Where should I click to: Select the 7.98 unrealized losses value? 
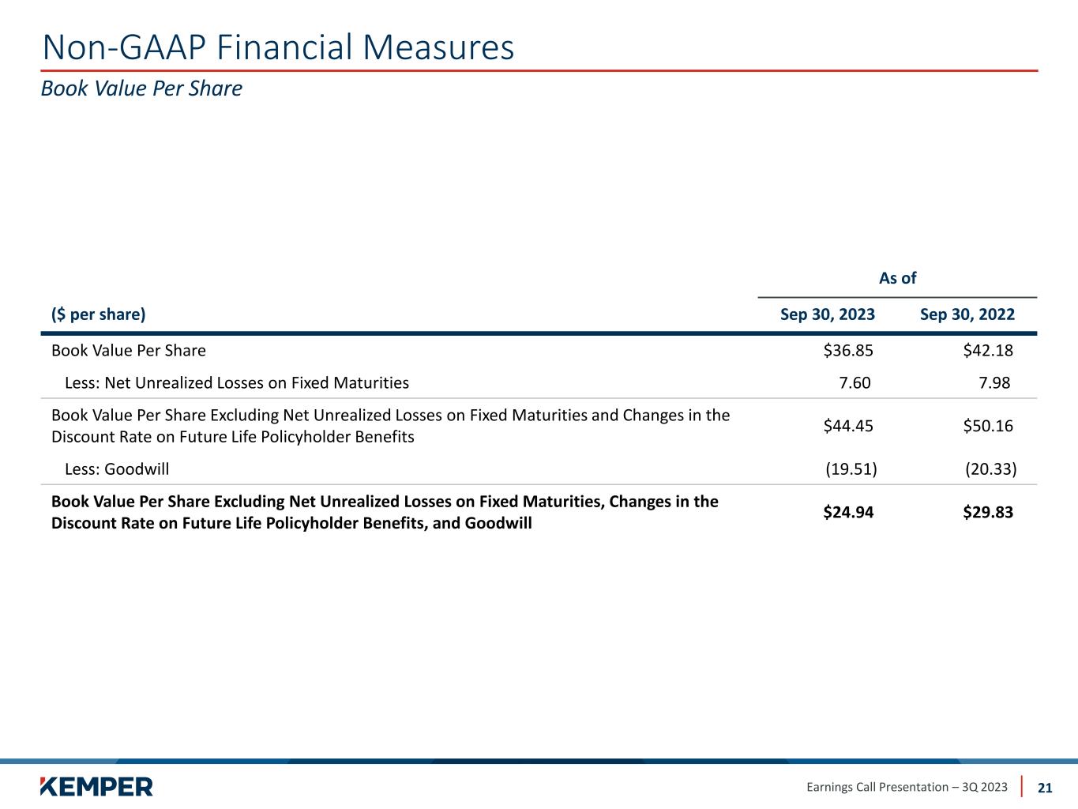pyautogui.click(x=994, y=383)
